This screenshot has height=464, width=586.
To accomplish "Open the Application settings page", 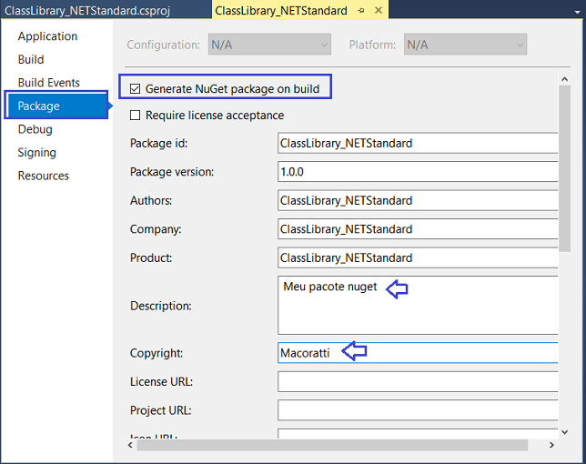I will [x=47, y=36].
